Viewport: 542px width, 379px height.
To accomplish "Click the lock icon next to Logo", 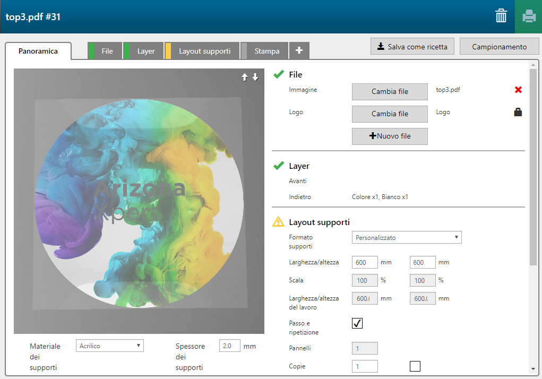I will [x=518, y=112].
